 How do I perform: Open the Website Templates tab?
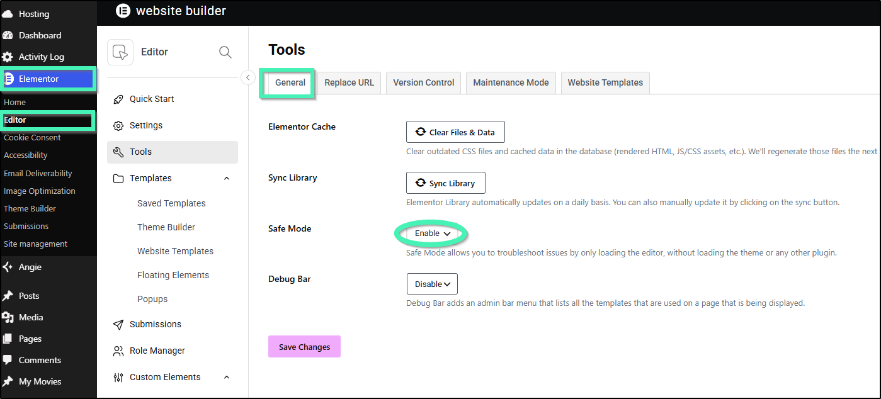point(605,82)
